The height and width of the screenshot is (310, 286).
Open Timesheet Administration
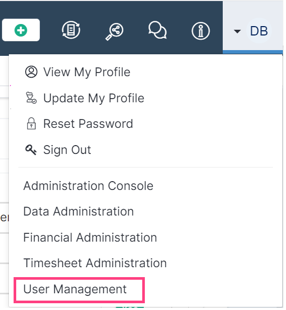(95, 263)
